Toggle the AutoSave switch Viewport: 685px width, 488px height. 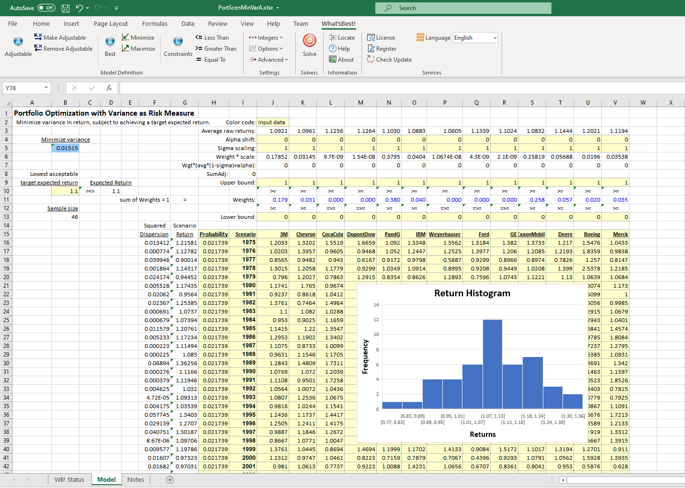pyautogui.click(x=46, y=8)
